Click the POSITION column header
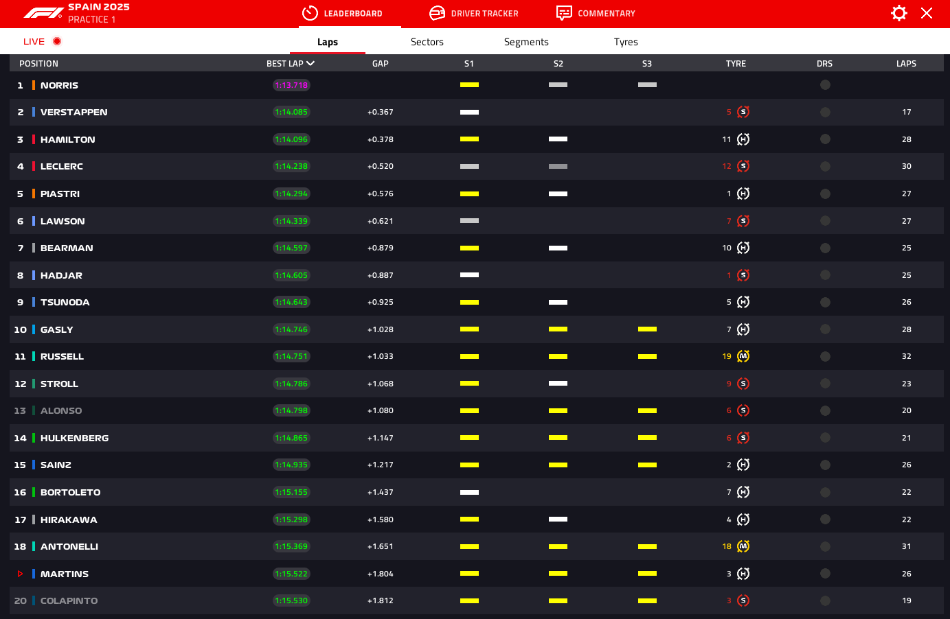950x619 pixels. 38,63
